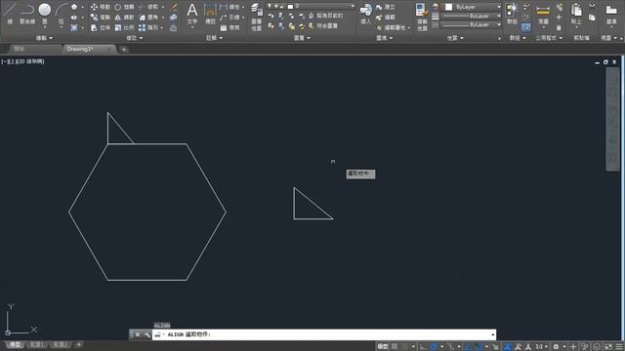Open Layer Properties (圖層性質) manager
Viewport: 625px width, 351px height.
click(x=256, y=17)
